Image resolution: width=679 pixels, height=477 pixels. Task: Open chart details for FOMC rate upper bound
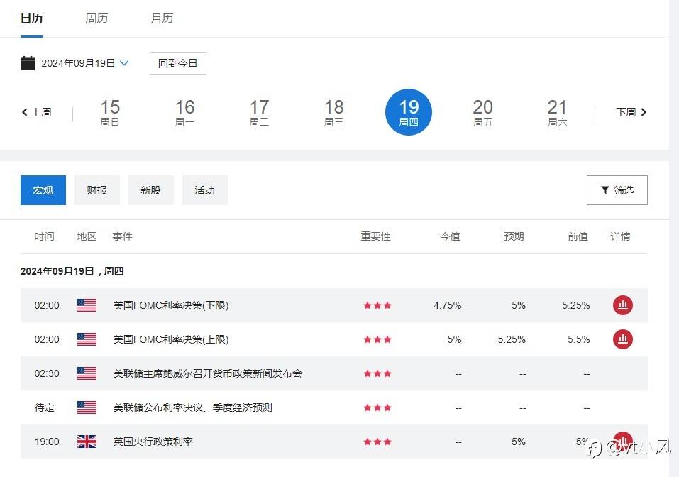622,339
